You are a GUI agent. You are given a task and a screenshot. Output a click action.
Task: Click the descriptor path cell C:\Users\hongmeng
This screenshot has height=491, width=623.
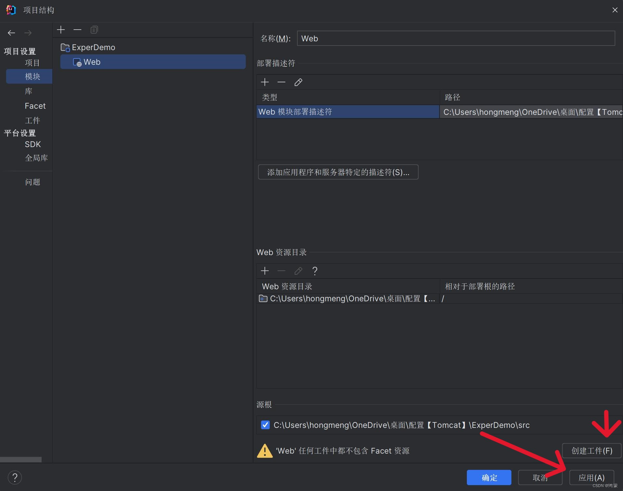pos(531,112)
